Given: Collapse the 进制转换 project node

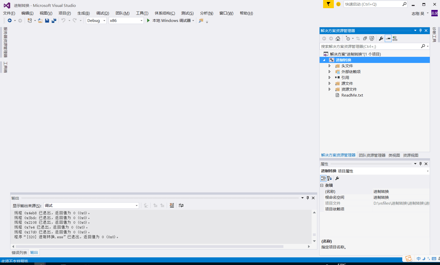Looking at the screenshot, I should 324,60.
